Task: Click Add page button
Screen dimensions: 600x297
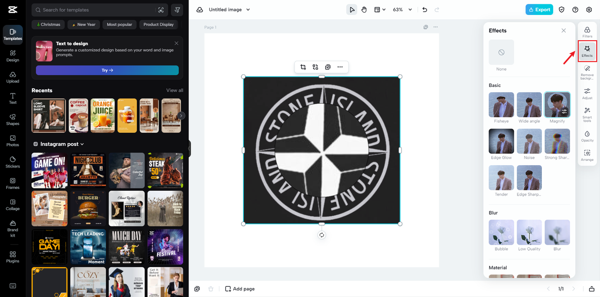Action: (x=240, y=289)
